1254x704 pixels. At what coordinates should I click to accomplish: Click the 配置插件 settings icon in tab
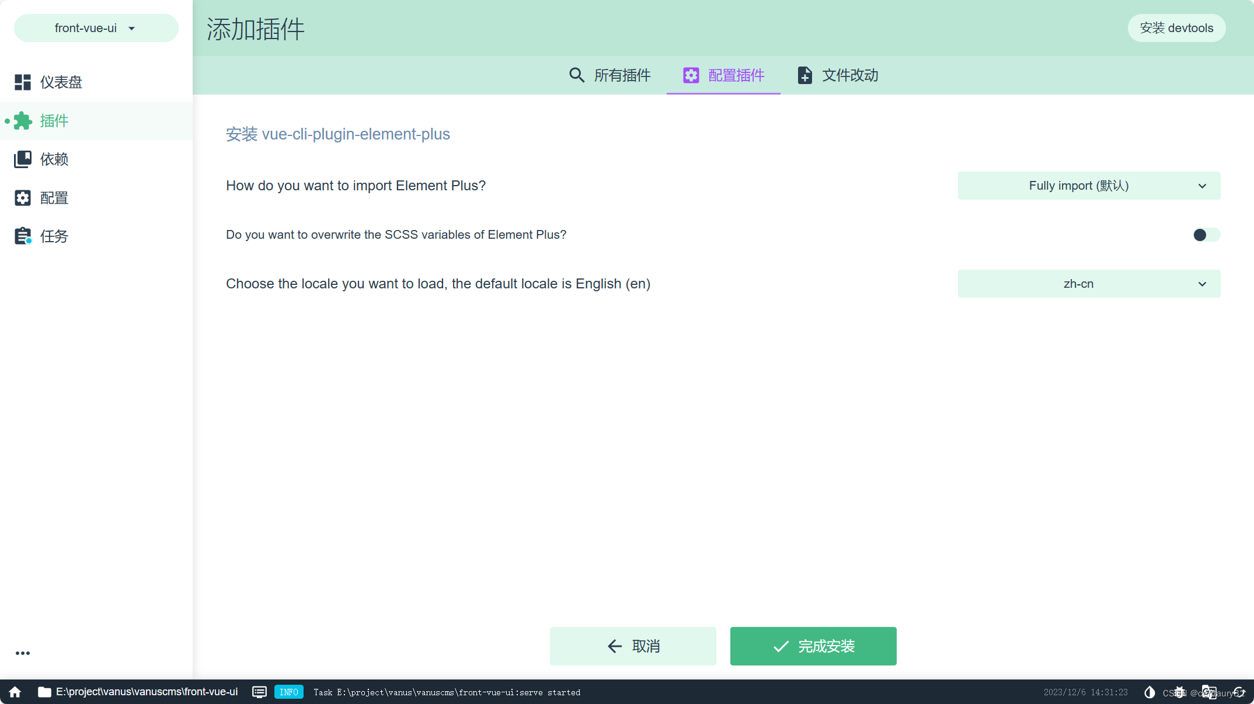[690, 76]
